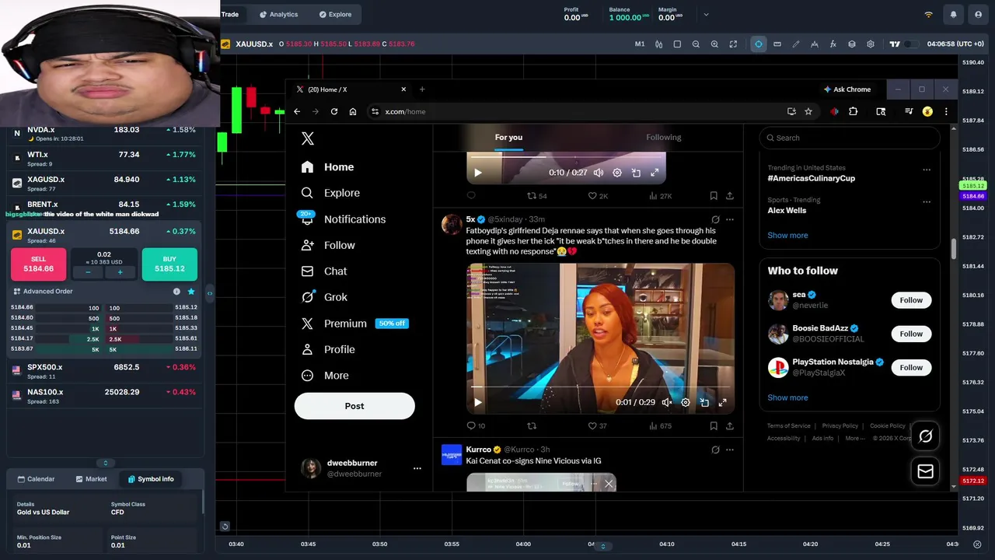This screenshot has height=560, width=995.
Task: Collapse side panel arrows handle
Action: pyautogui.click(x=209, y=293)
